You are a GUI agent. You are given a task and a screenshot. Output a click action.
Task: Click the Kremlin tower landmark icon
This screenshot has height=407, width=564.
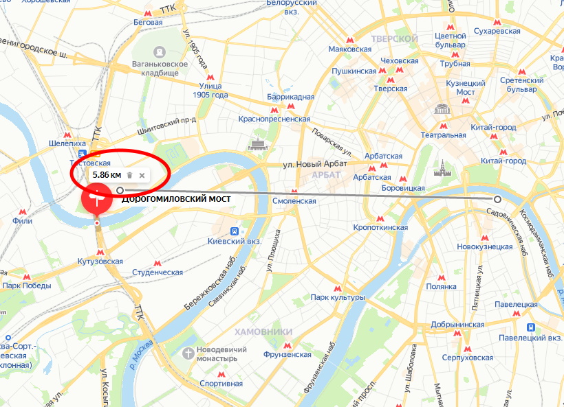tap(442, 168)
